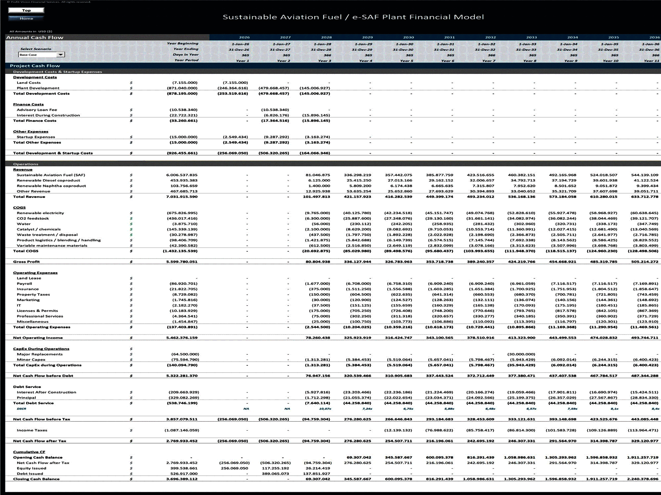Viewport: 661px width, 495px height.
Task: Click the DSCR value 10,07x
Action: [x=325, y=409]
